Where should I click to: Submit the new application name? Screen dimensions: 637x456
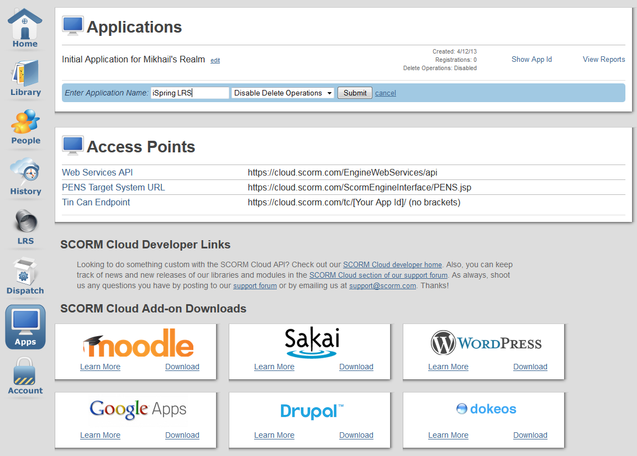[x=355, y=93]
